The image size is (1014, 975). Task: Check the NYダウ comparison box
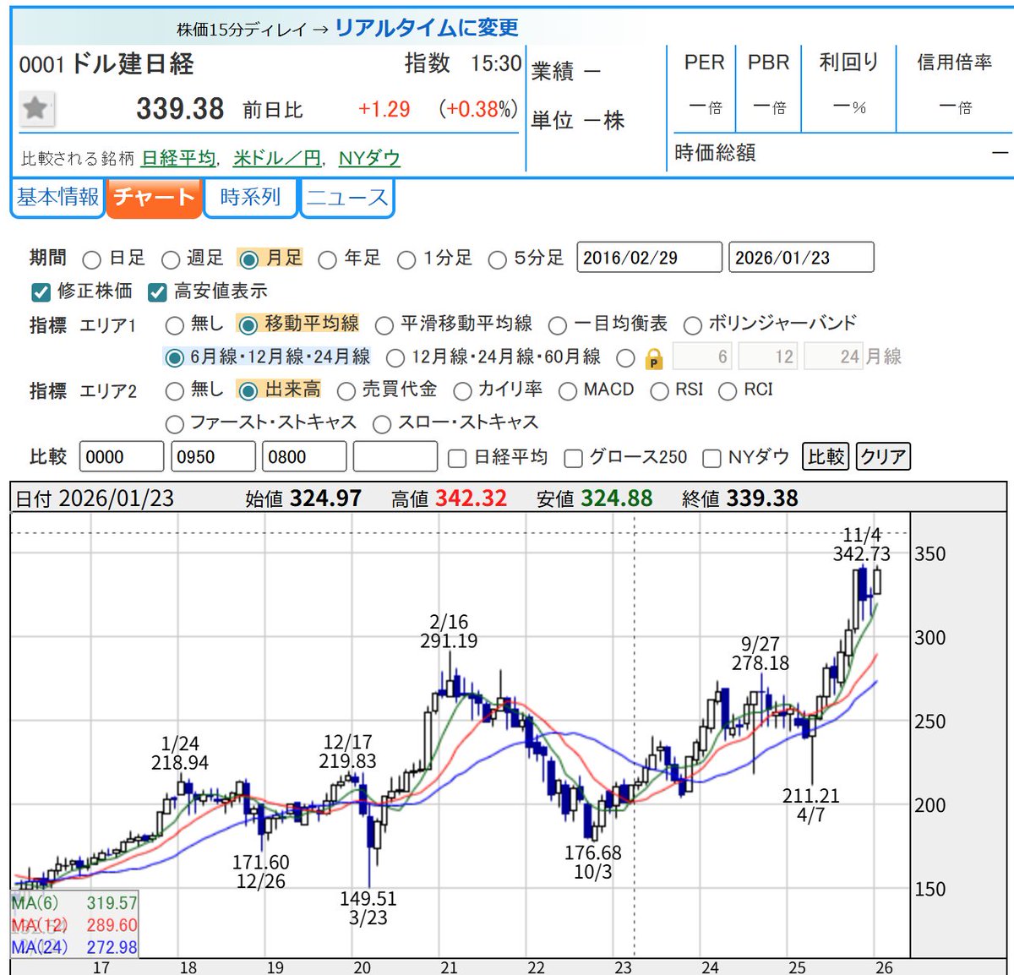coord(712,456)
